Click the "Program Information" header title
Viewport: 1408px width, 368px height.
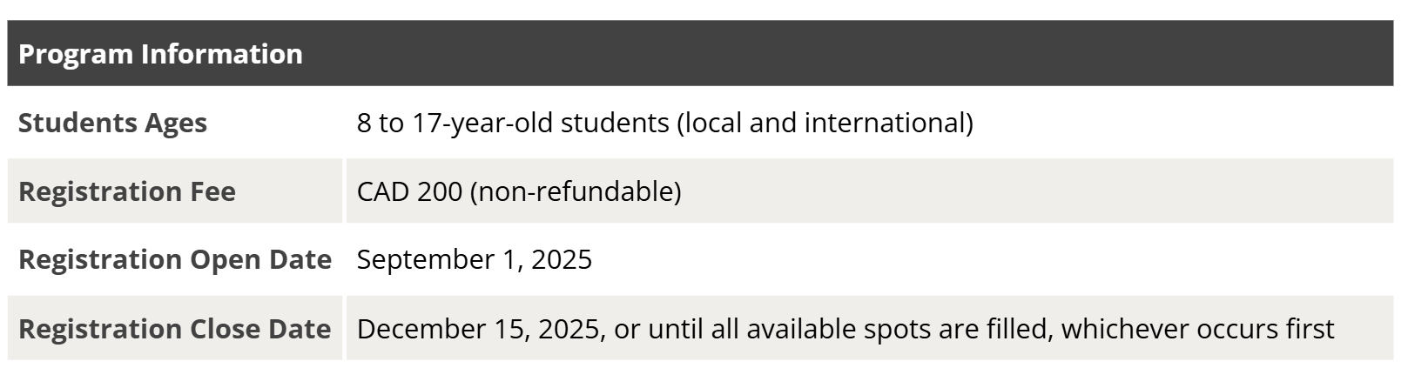[x=160, y=54]
